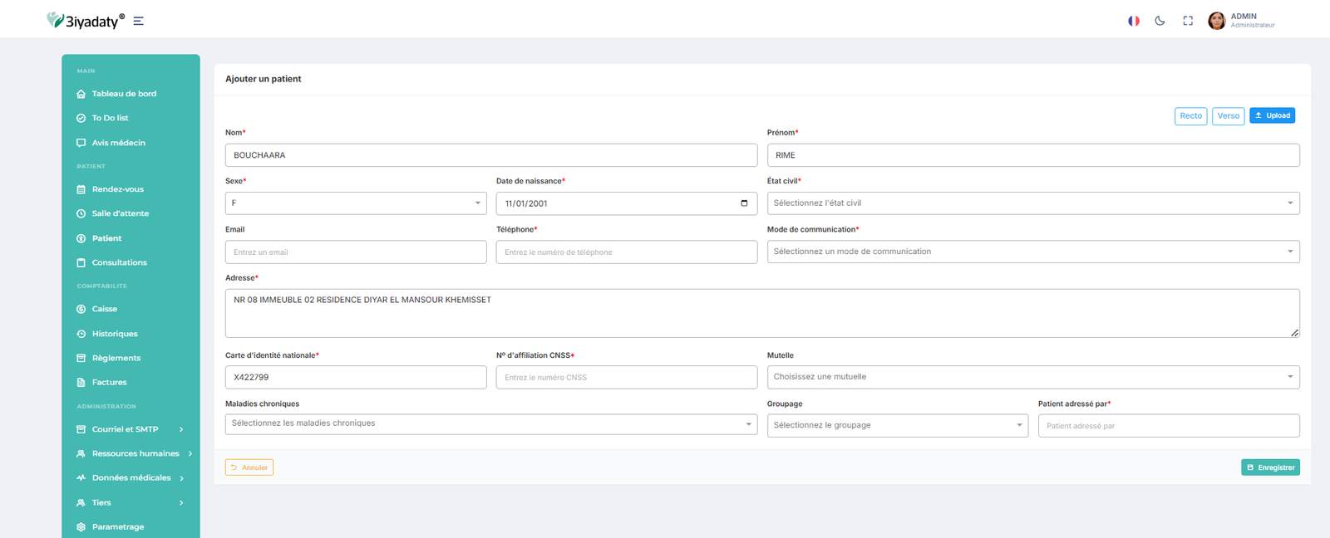
Task: Open the État civil dropdown
Action: click(1032, 203)
